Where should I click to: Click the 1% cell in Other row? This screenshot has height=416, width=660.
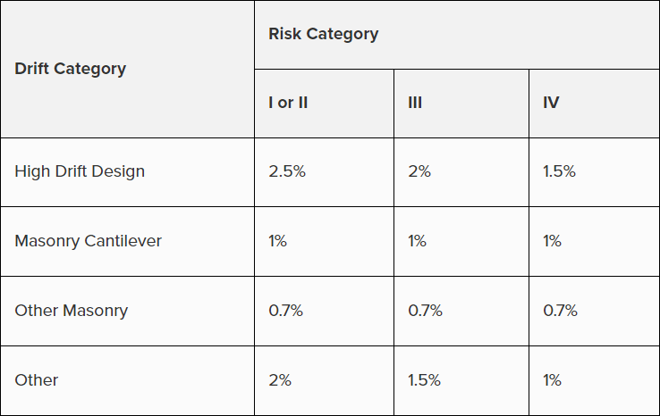click(553, 379)
